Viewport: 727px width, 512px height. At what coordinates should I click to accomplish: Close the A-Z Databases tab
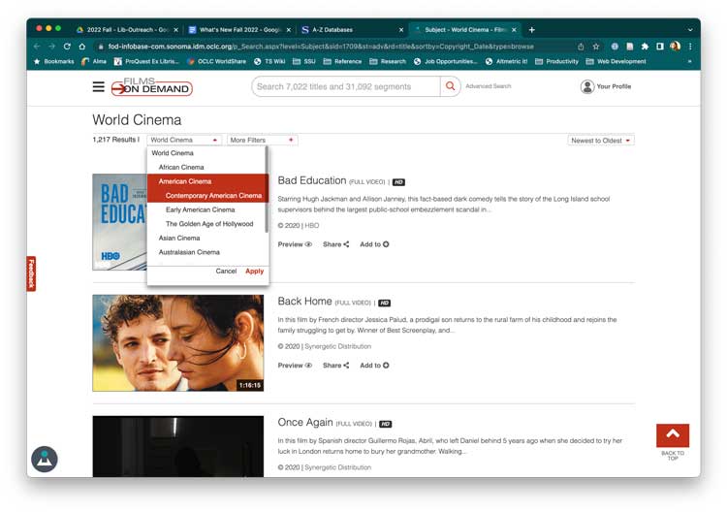tap(401, 30)
